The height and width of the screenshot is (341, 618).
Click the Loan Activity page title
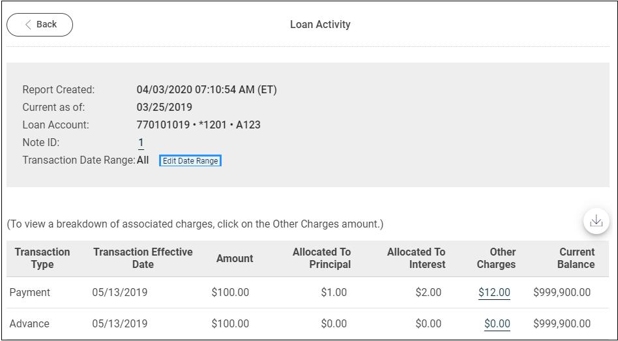pos(320,25)
